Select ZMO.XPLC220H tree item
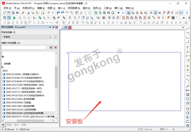The height and width of the screenshot is (132, 191). [21, 99]
